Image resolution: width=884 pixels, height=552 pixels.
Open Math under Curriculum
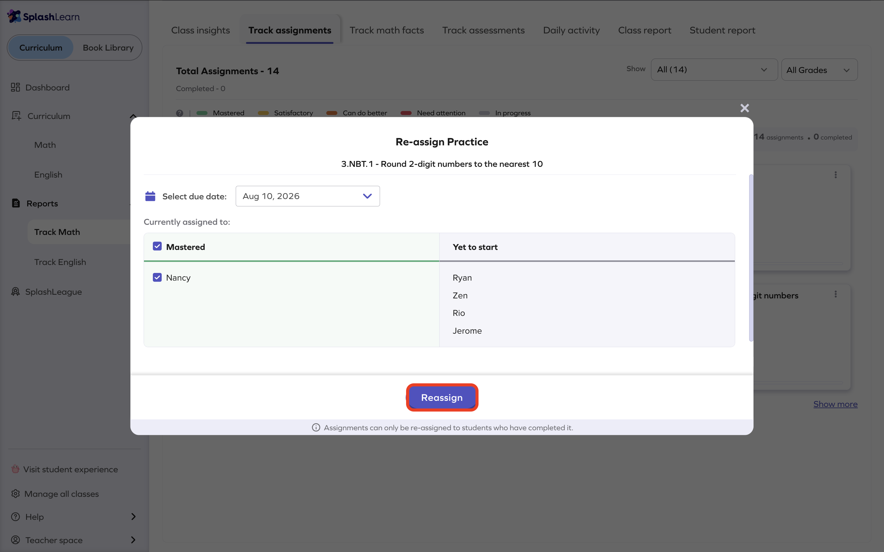(x=45, y=145)
